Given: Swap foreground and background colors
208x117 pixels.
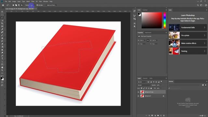Looking at the screenshot, I should pyautogui.click(x=3, y=76).
